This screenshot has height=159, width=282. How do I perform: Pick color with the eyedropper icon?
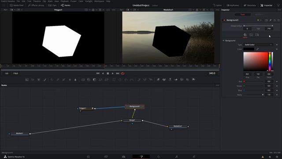pos(257,49)
